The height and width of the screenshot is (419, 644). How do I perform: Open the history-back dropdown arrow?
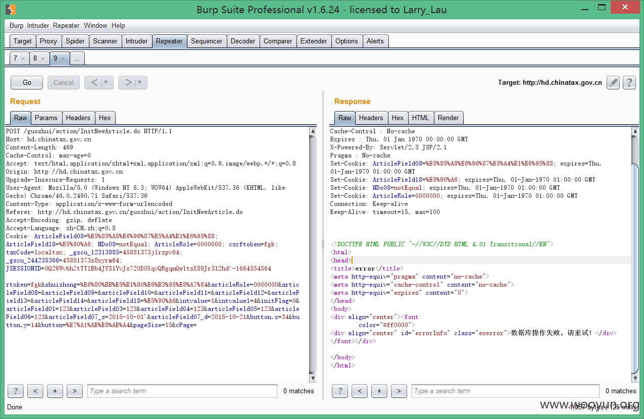[x=107, y=82]
